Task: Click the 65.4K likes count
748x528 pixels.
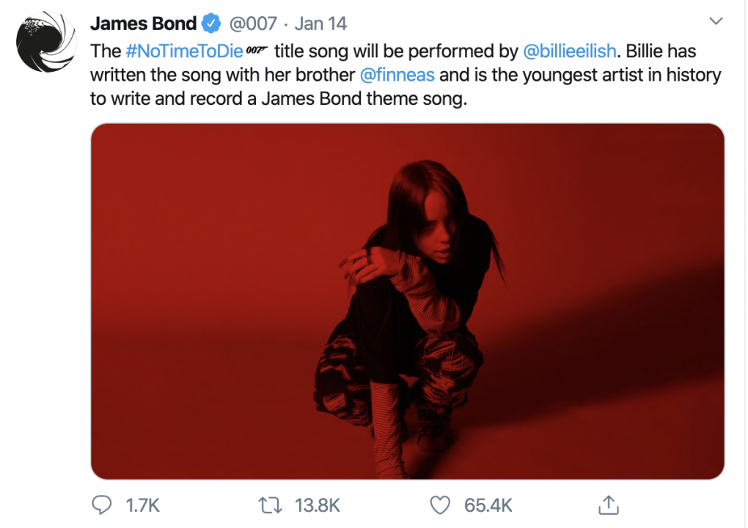Action: pyautogui.click(x=488, y=505)
